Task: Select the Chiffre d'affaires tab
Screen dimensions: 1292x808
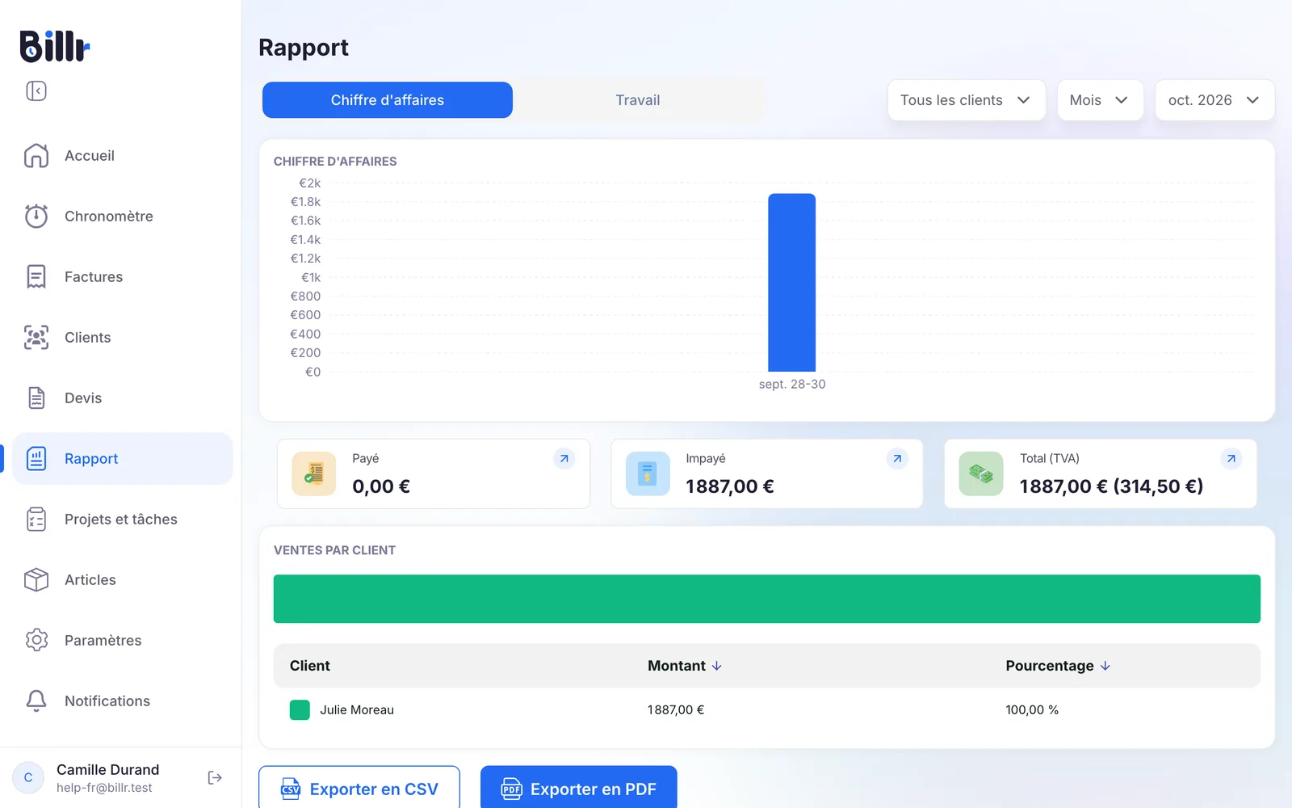Action: pyautogui.click(x=388, y=100)
